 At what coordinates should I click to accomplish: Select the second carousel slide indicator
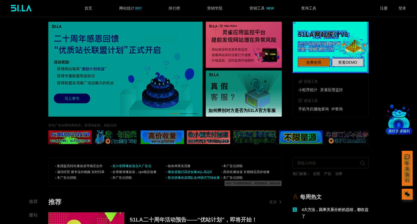click(184, 113)
